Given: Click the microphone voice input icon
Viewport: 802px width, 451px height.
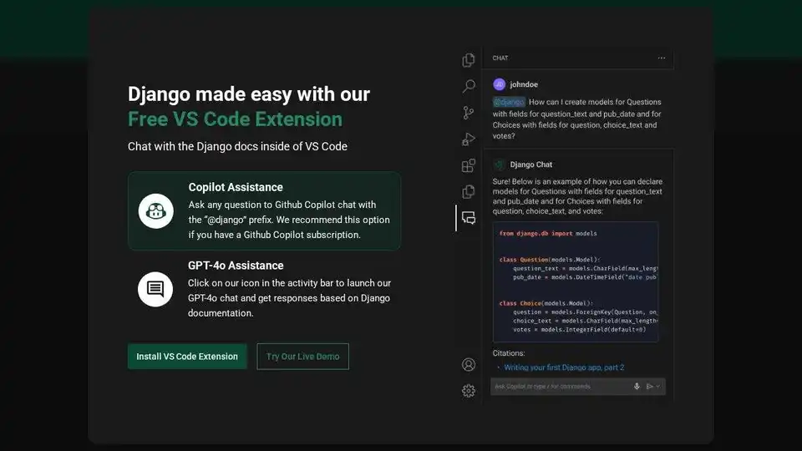Looking at the screenshot, I should (637, 387).
